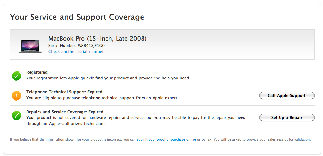Click the green checkmark icon beside Registered
323x156 pixels.
point(17,76)
